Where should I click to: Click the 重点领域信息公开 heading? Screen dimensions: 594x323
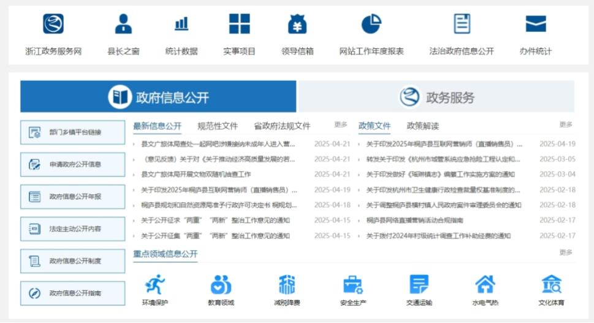click(165, 254)
